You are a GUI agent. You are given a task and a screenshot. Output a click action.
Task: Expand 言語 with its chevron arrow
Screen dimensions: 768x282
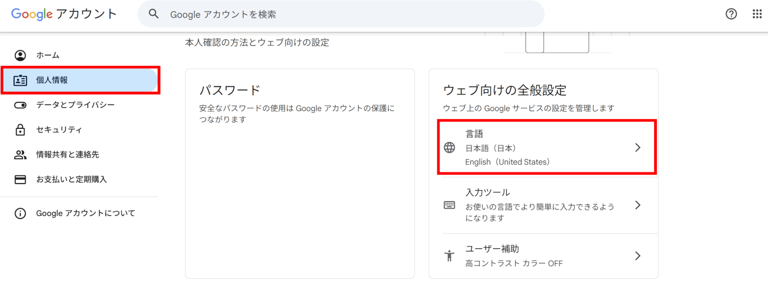coord(638,148)
